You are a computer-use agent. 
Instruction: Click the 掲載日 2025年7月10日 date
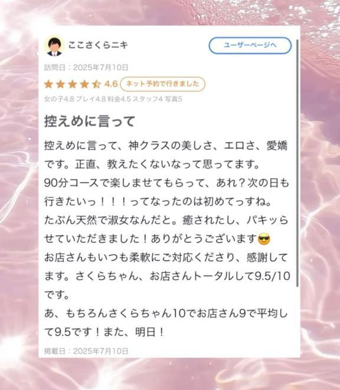(x=86, y=351)
